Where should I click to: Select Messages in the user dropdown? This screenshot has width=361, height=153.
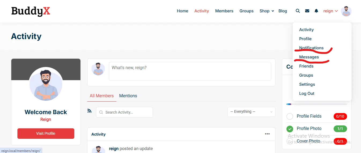[x=309, y=57]
